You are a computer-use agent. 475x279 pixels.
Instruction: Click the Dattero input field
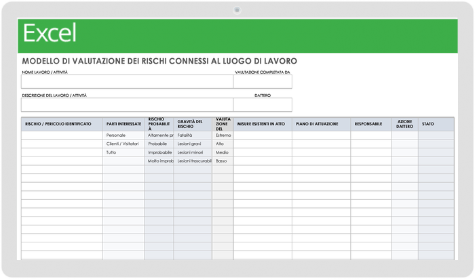[263, 104]
